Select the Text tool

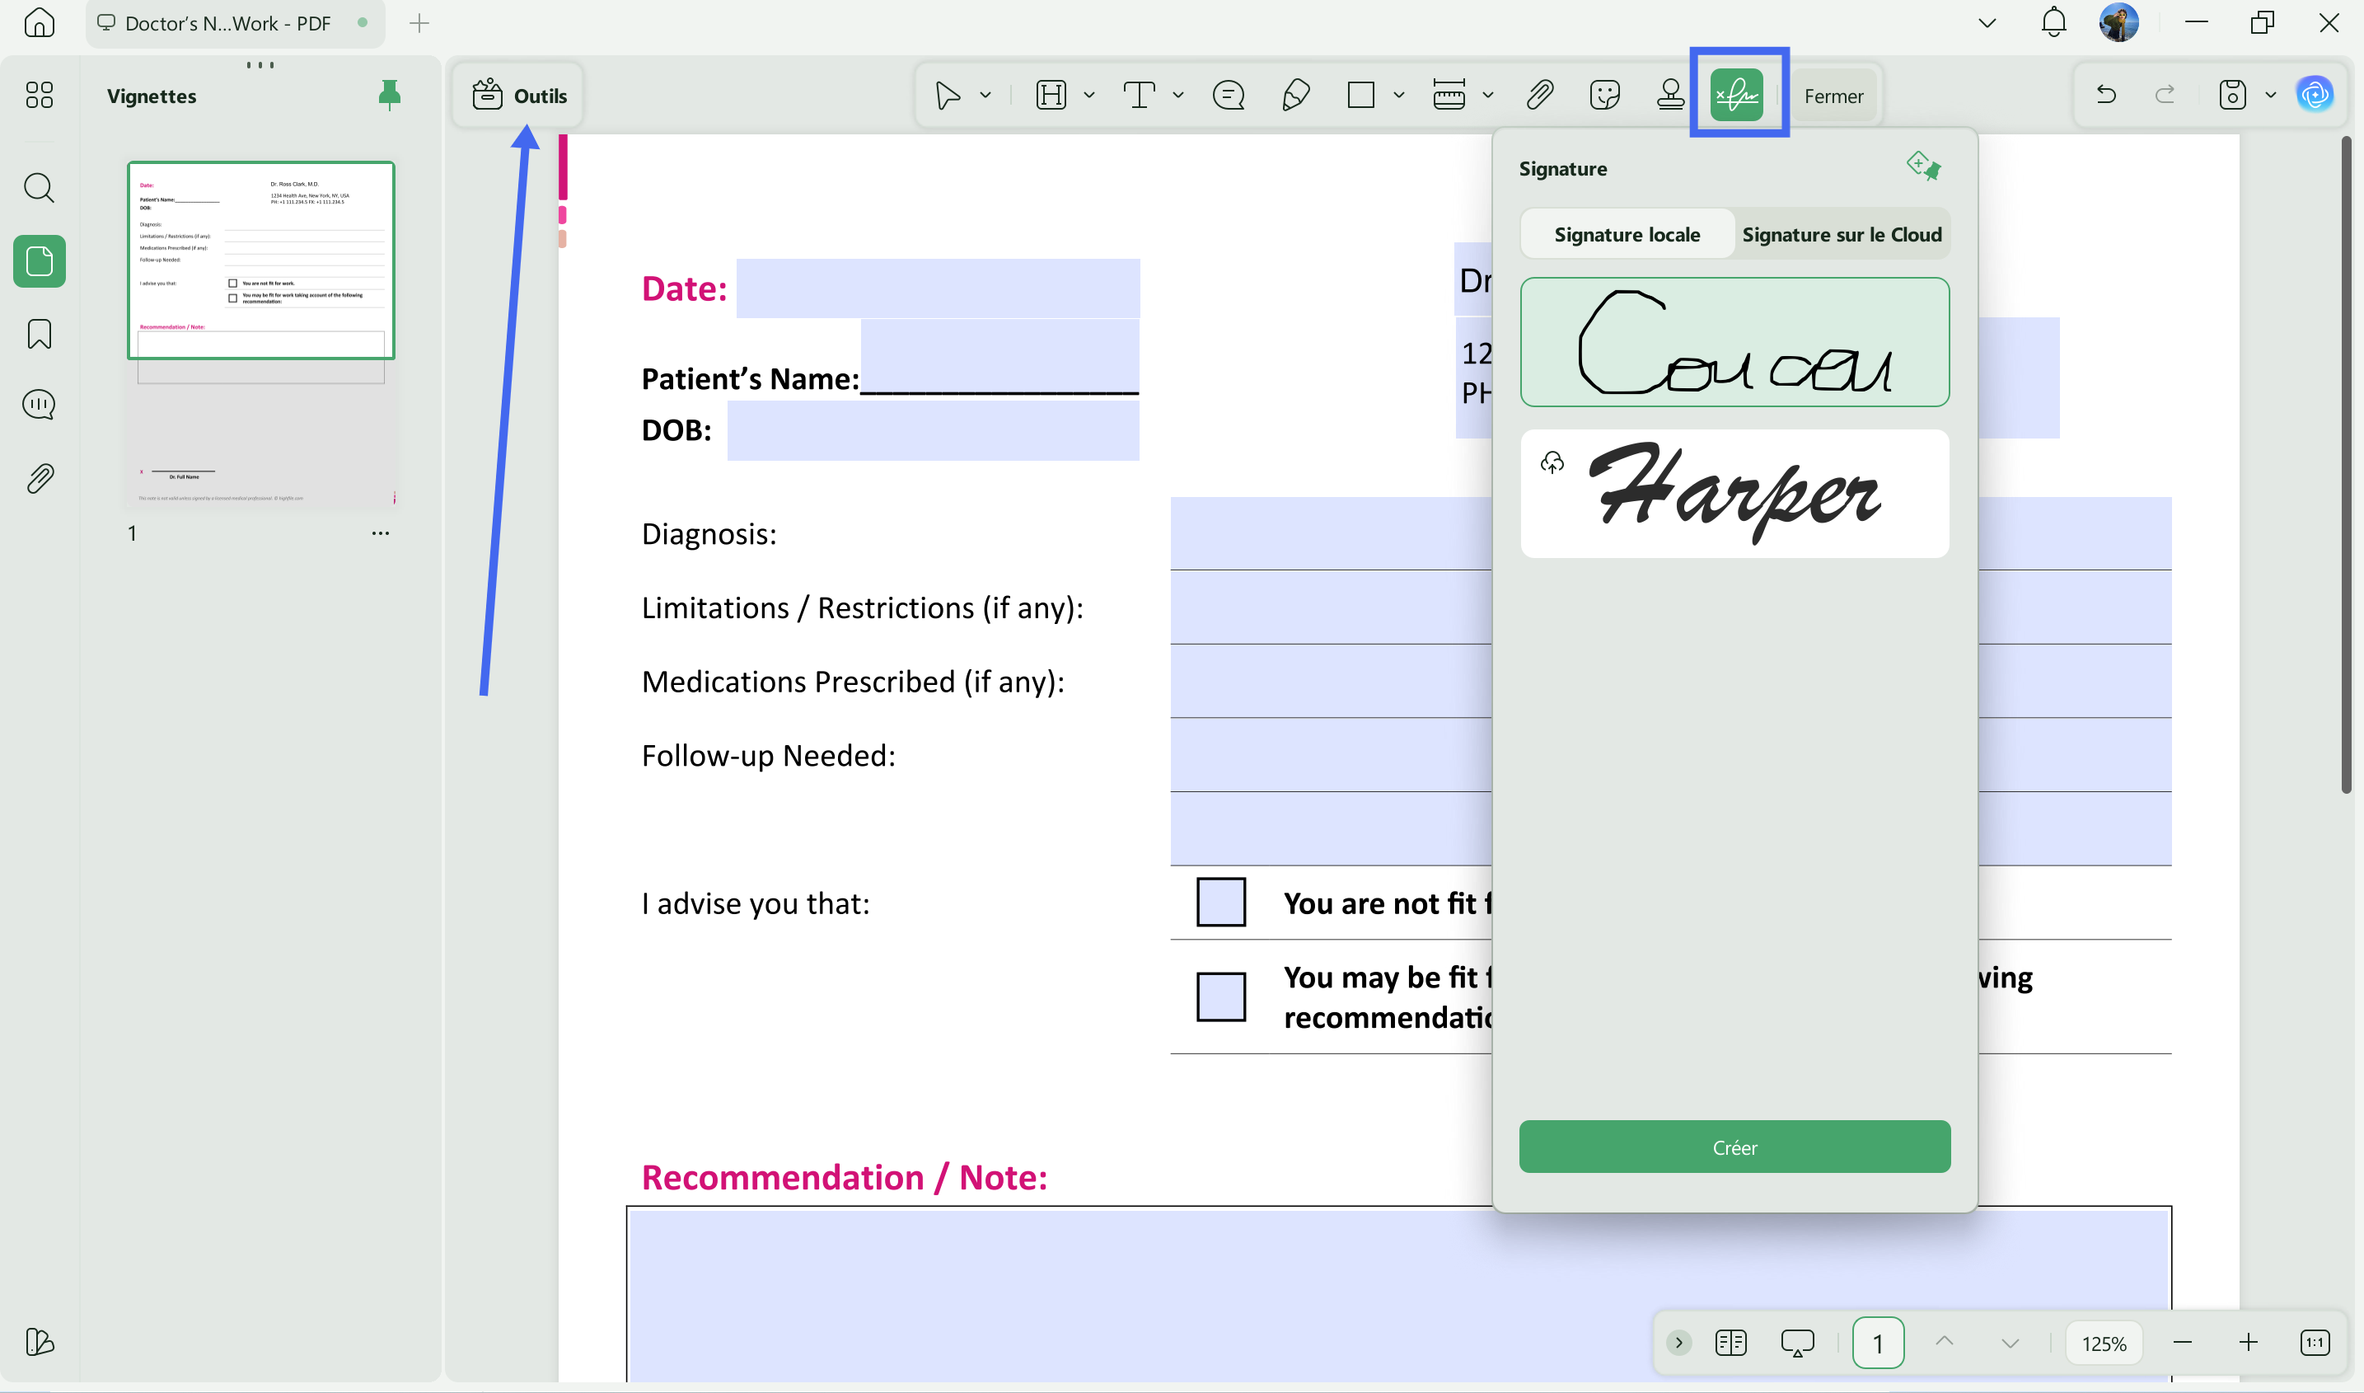(x=1139, y=95)
